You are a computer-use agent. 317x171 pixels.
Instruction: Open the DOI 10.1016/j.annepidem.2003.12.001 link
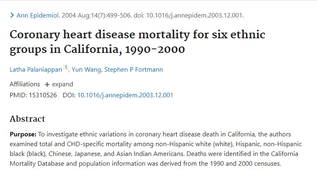click(x=125, y=95)
